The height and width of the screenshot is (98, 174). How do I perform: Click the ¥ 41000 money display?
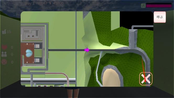[56, 3]
